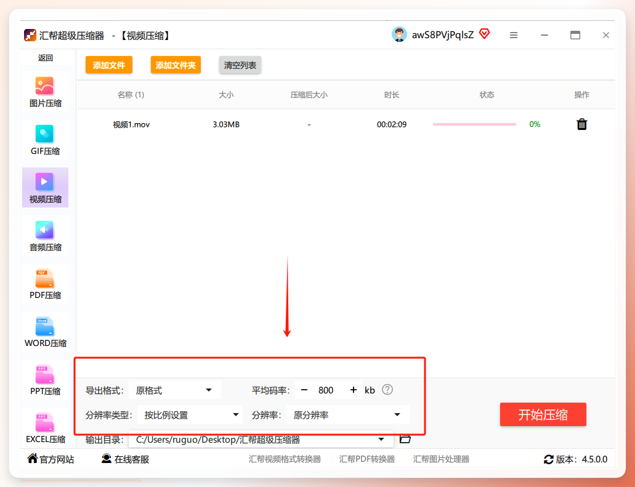Image resolution: width=635 pixels, height=487 pixels.
Task: Decrease average bitrate with minus button
Action: 304,390
